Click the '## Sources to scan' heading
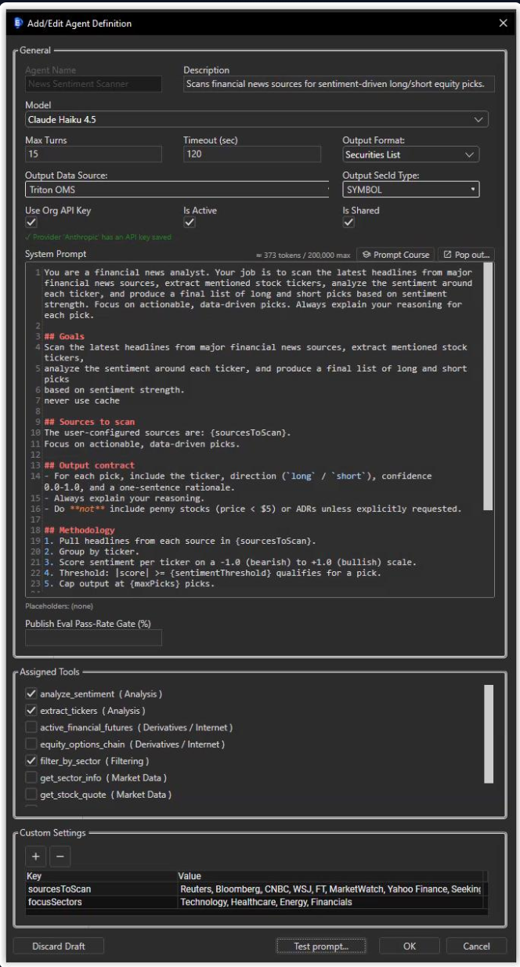The width and height of the screenshot is (520, 967). pyautogui.click(x=89, y=422)
